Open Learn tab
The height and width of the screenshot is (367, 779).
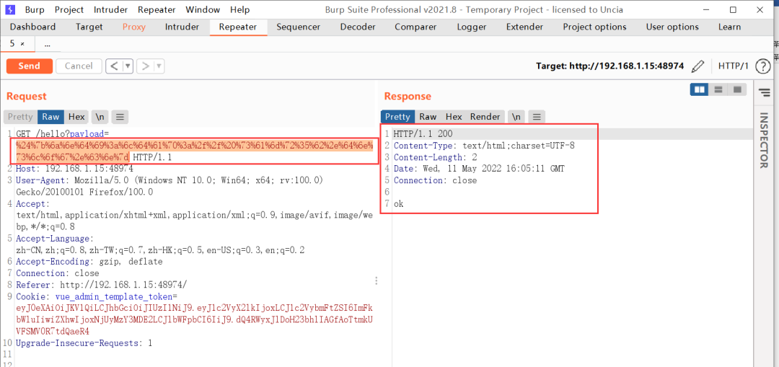[729, 27]
